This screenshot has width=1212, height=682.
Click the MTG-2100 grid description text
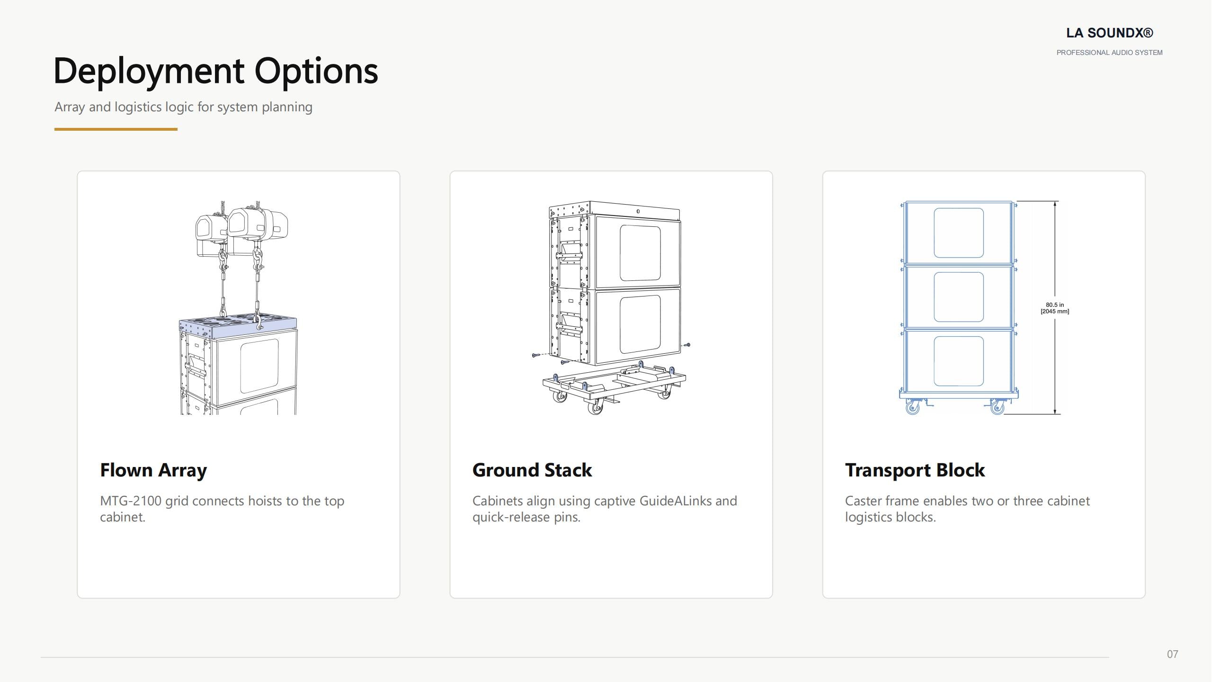(222, 509)
